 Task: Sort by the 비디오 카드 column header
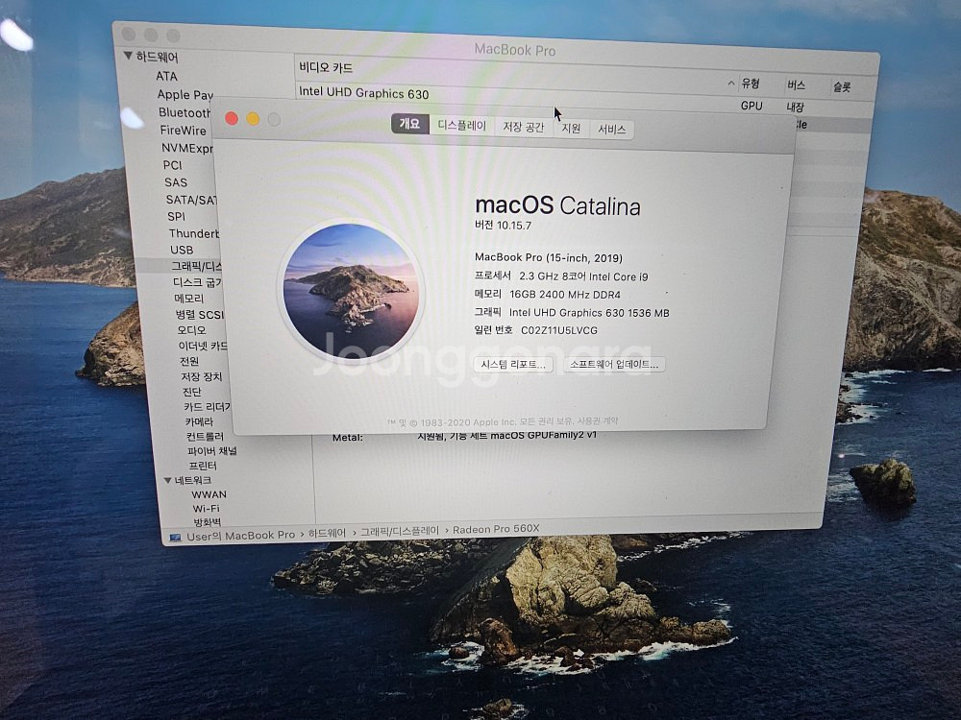pyautogui.click(x=326, y=67)
